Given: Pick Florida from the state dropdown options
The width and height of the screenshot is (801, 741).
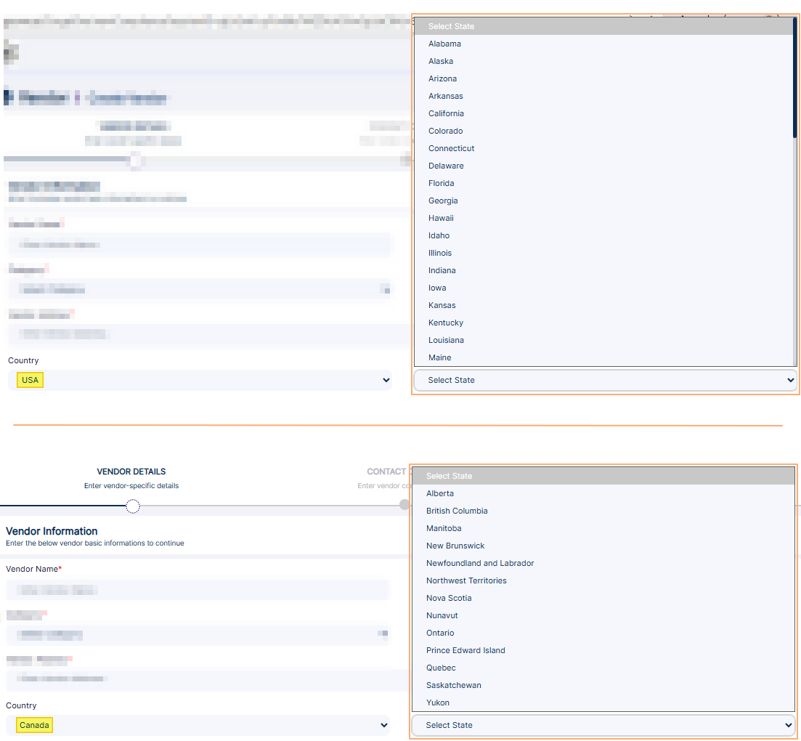Looking at the screenshot, I should pyautogui.click(x=441, y=183).
